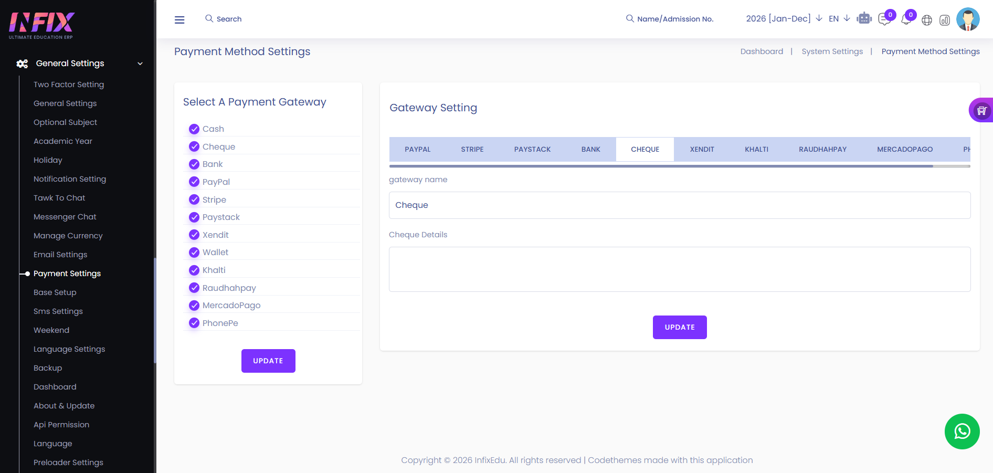
Task: Click the INFIX logo
Action: click(x=41, y=25)
